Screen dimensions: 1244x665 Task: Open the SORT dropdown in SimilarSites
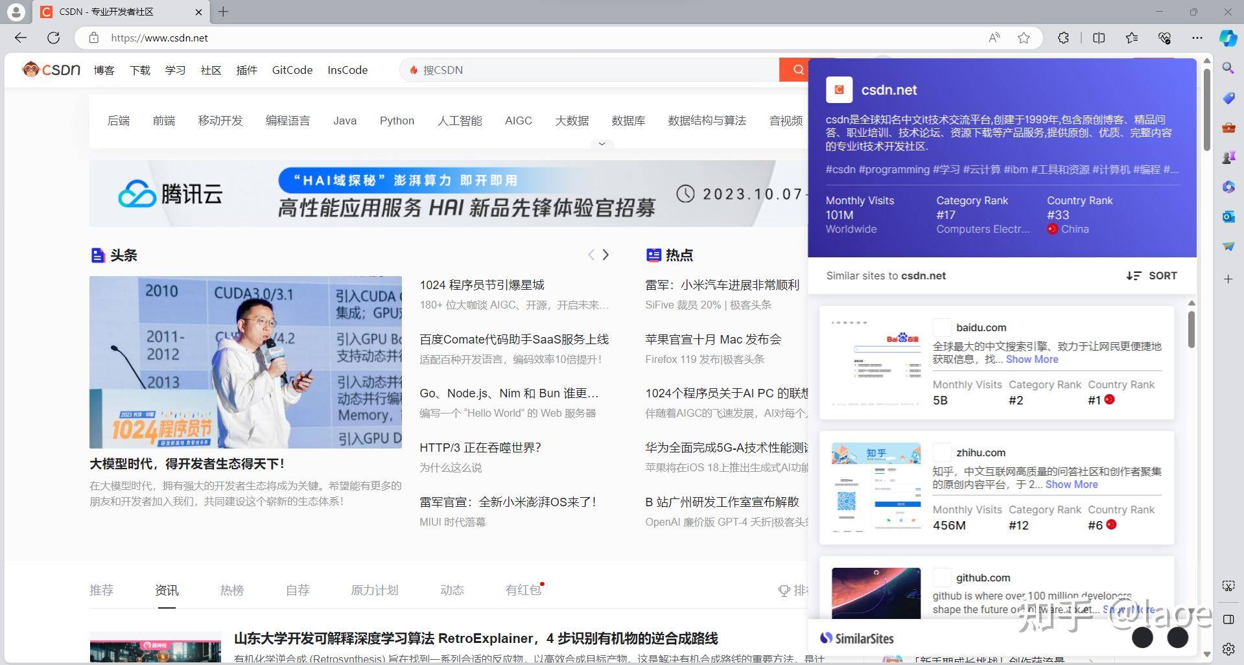click(1152, 275)
